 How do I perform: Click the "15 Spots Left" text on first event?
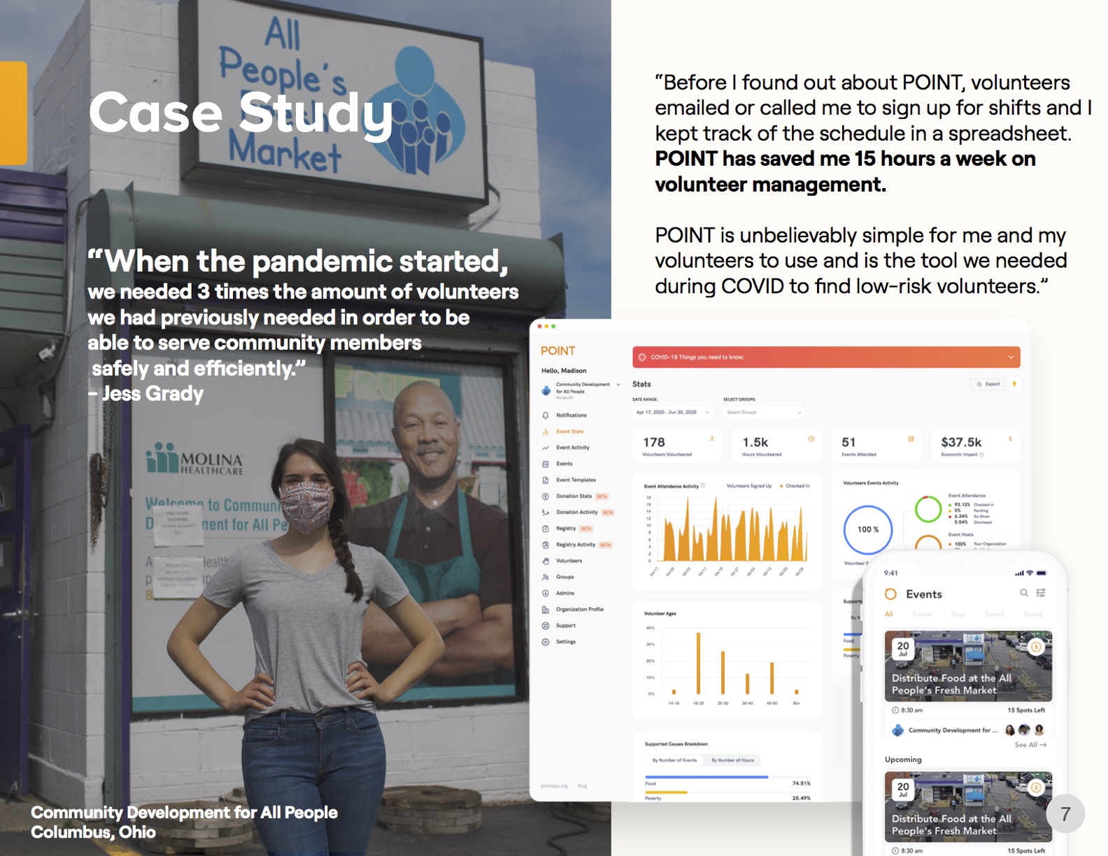tap(1026, 711)
